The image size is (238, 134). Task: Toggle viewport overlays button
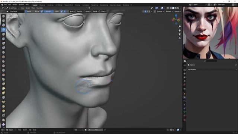coord(162,8)
